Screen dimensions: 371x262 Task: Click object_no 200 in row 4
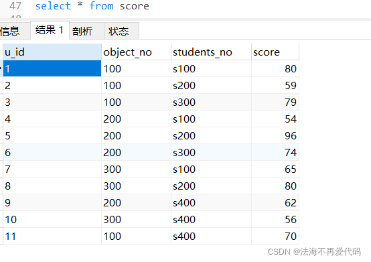coord(136,119)
